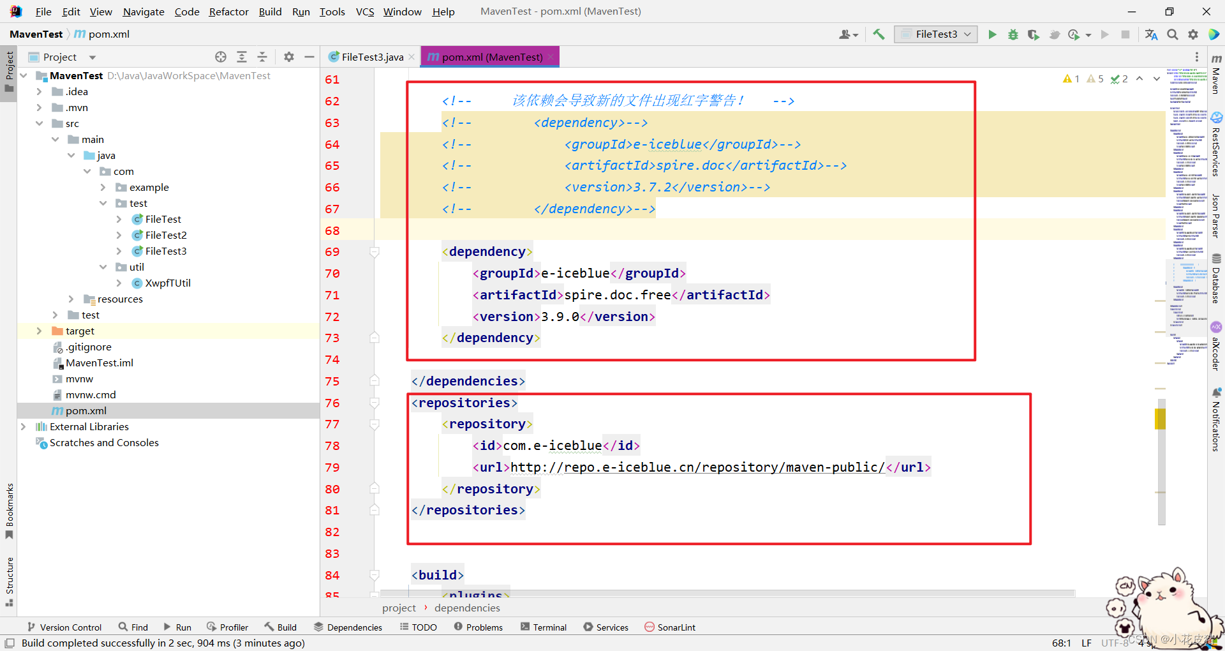Click the yellow warning stripe marker
Screen dimensions: 1225x651
[1160, 419]
